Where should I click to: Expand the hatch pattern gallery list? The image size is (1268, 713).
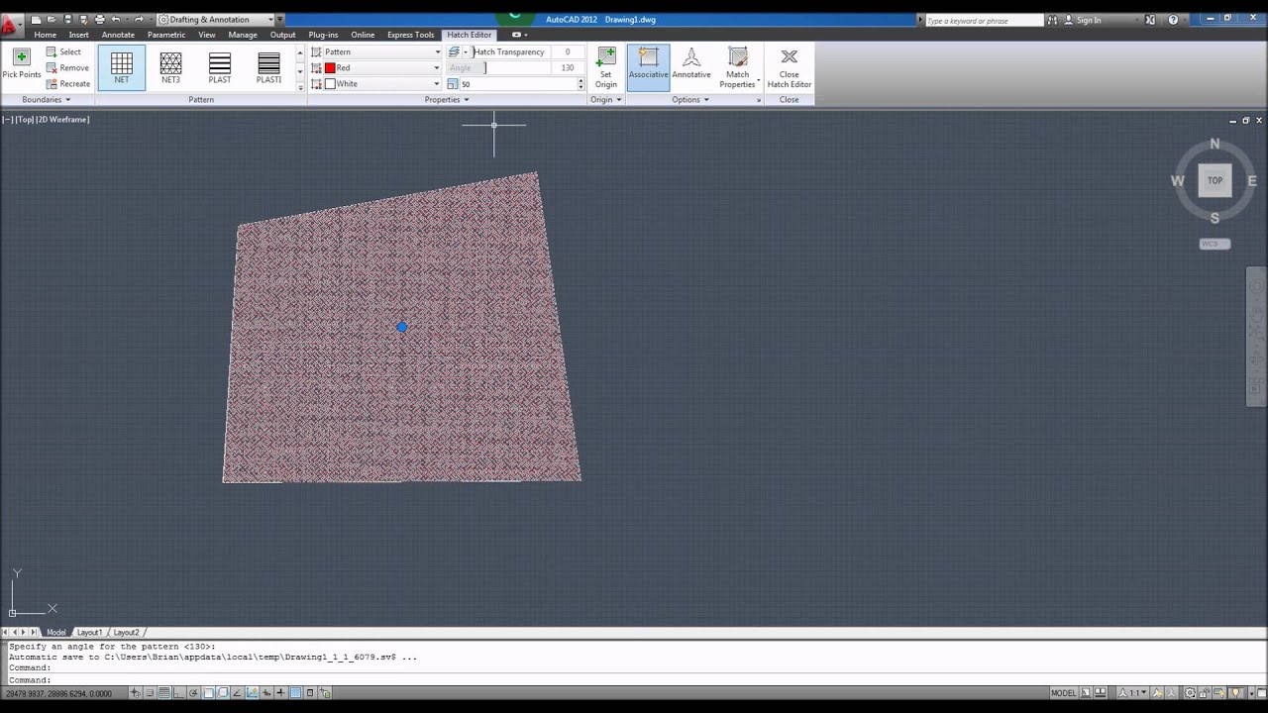pos(300,87)
